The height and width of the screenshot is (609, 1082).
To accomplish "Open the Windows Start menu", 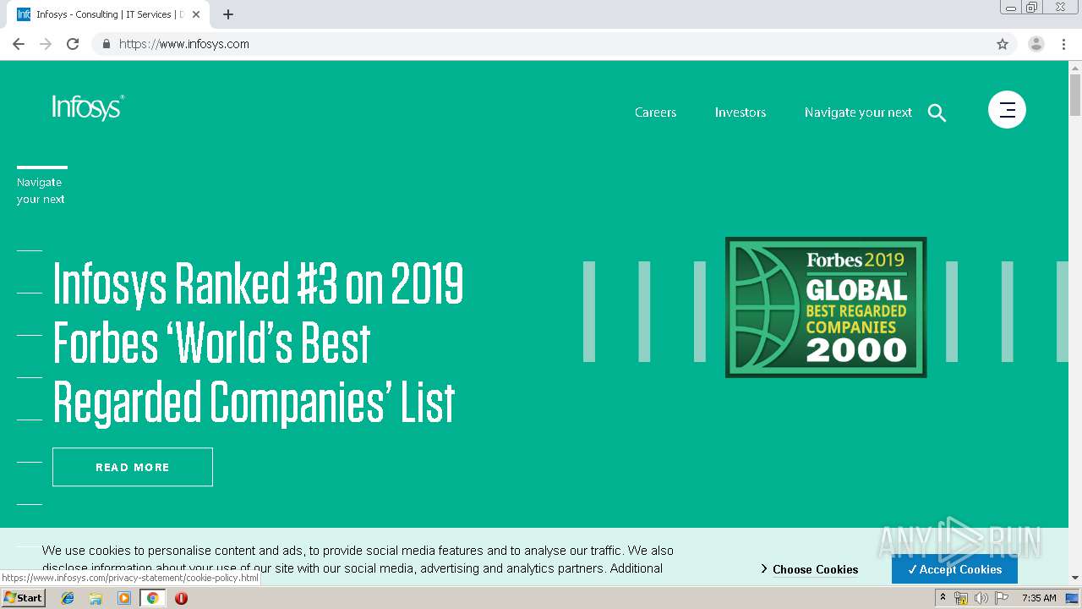I will point(23,597).
